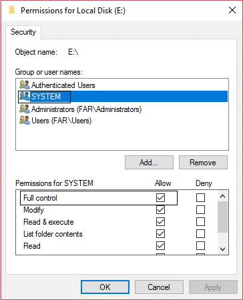Click the Add... button

(149, 163)
